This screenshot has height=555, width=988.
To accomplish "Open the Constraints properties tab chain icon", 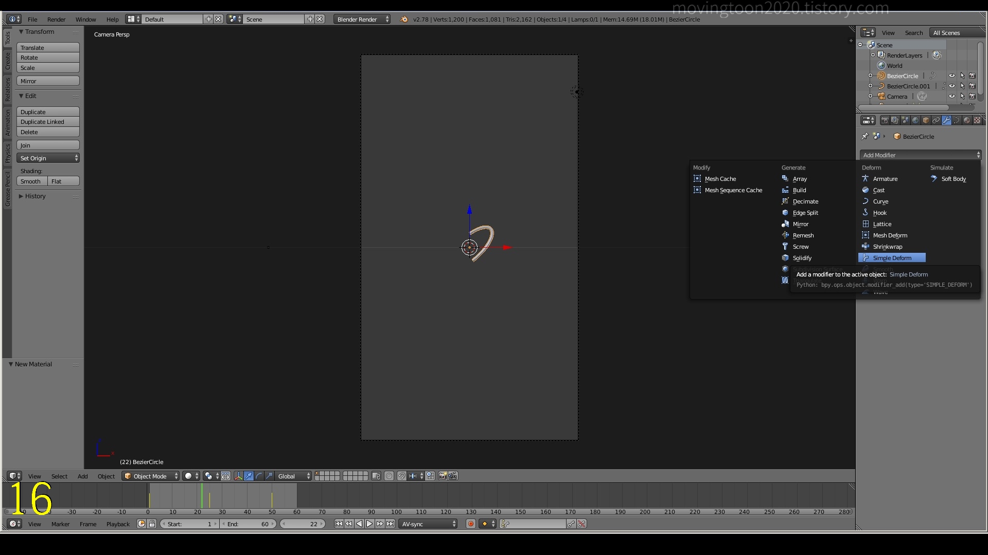I will pyautogui.click(x=936, y=120).
